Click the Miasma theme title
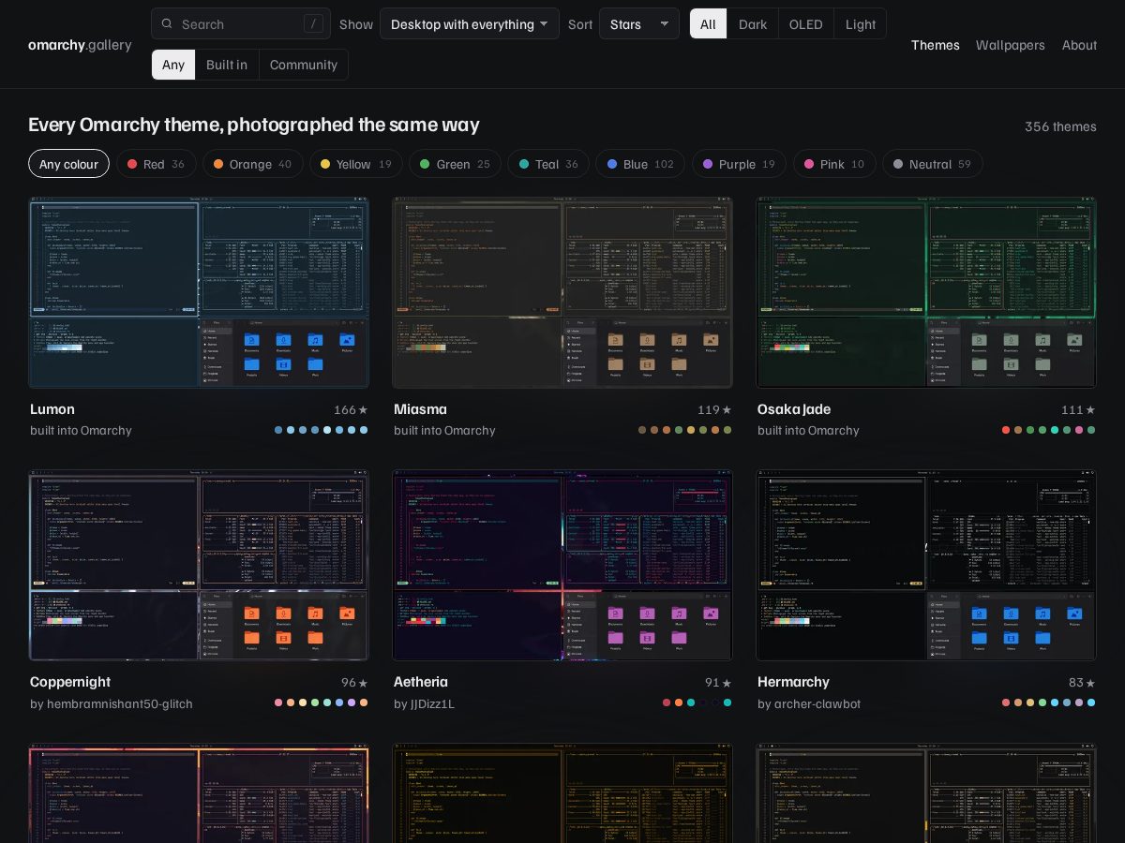The height and width of the screenshot is (843, 1125). [420, 409]
